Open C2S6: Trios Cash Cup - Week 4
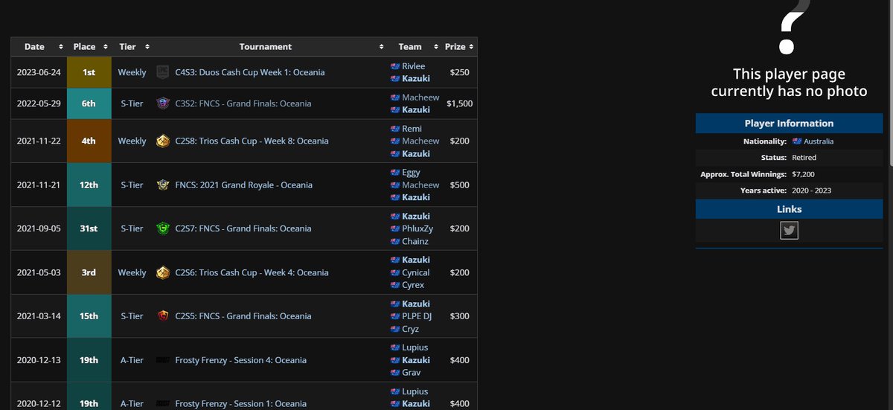The width and height of the screenshot is (893, 410). point(252,272)
